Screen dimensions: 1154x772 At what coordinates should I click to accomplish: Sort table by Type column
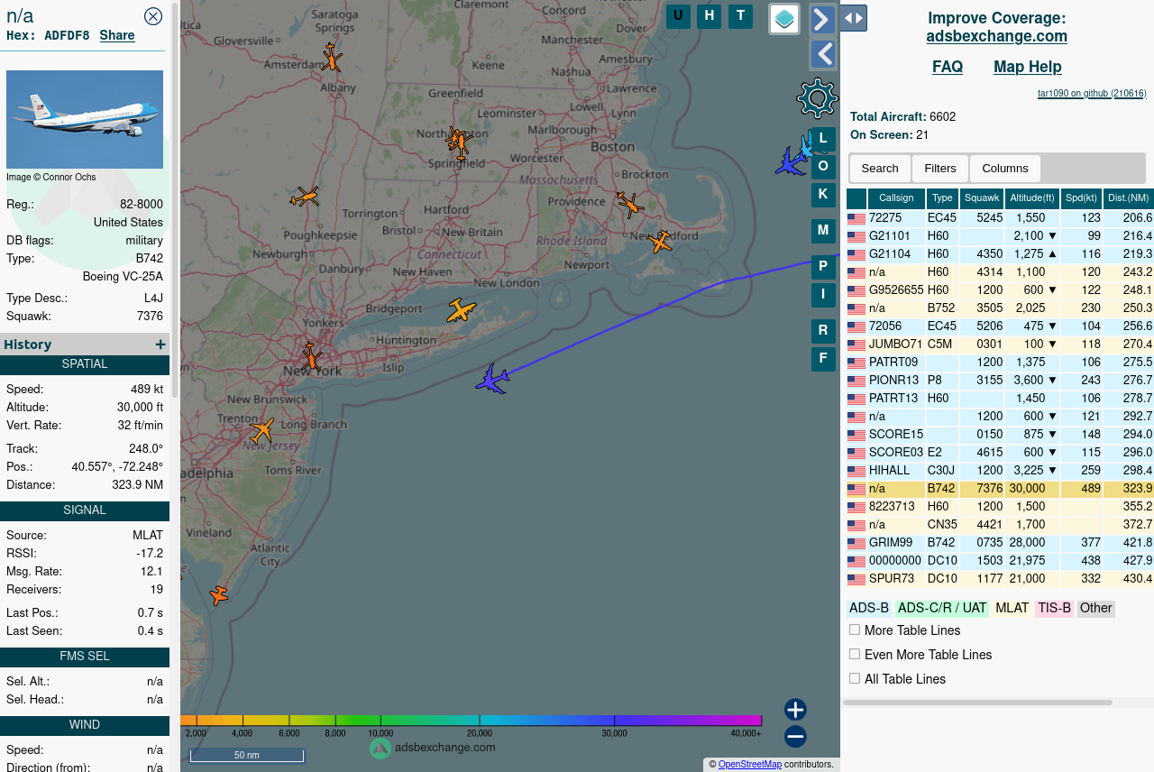tap(942, 198)
